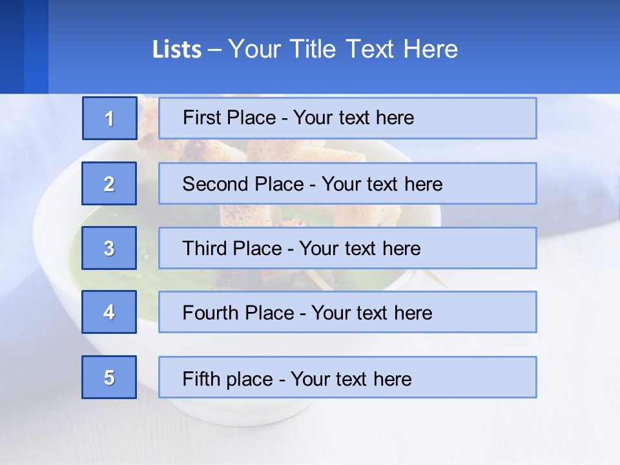Viewport: 620px width, 465px height.
Task: Click the Fifth place text box
Action: [347, 377]
